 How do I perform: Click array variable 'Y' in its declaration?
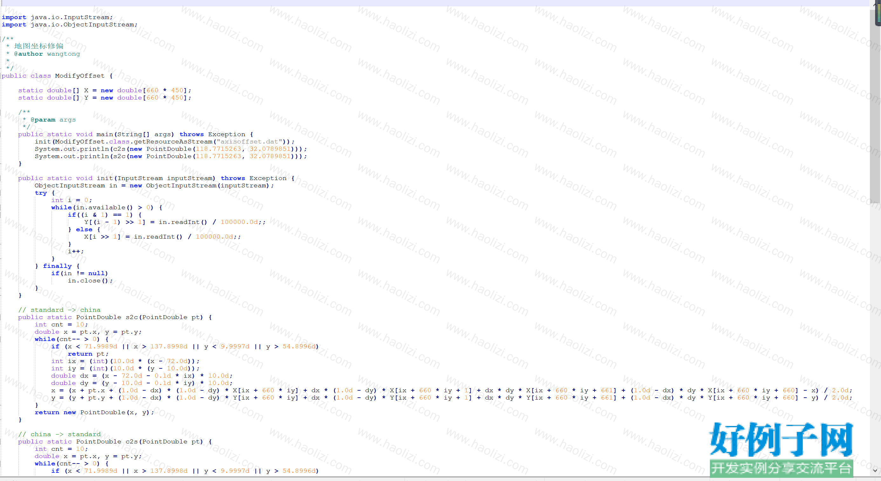(86, 98)
